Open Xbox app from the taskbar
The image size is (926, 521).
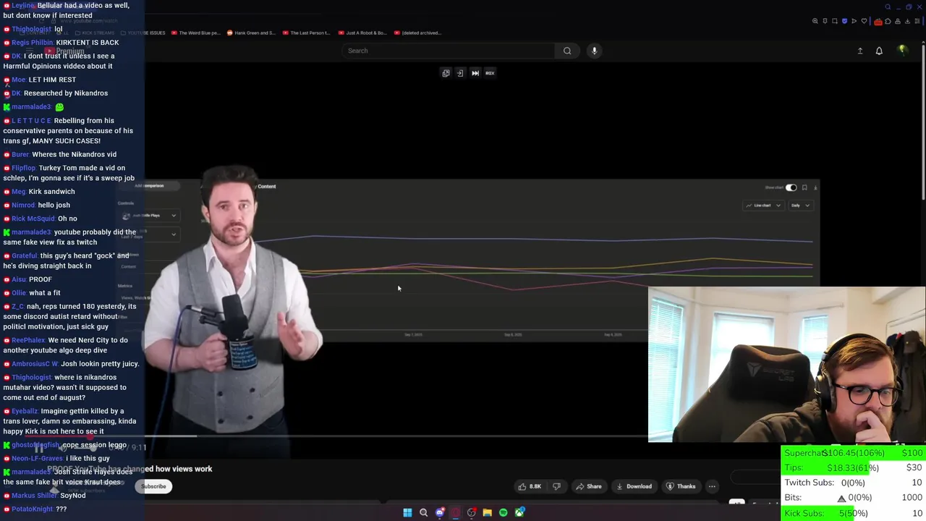tap(519, 513)
